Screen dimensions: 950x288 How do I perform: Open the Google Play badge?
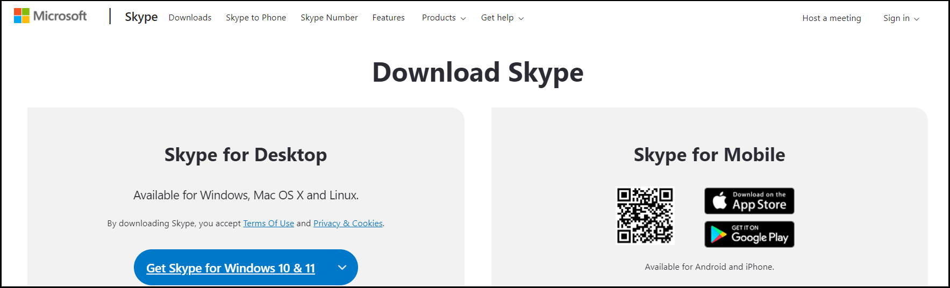(749, 234)
